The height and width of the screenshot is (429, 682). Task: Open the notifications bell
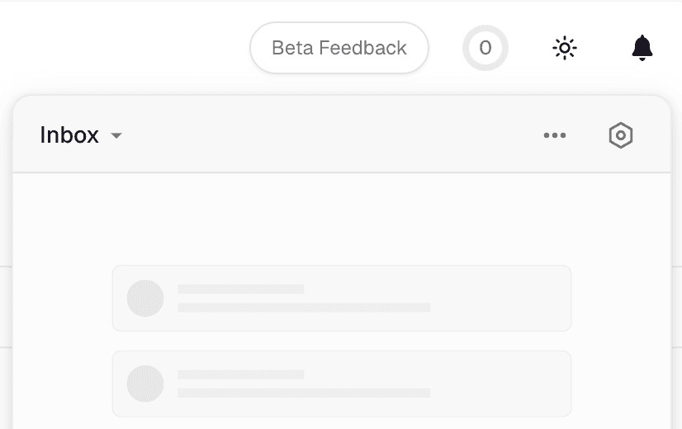pyautogui.click(x=642, y=48)
